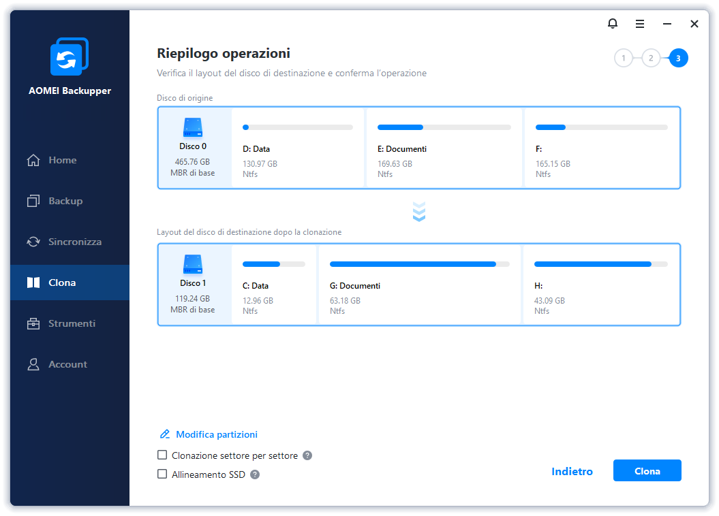
Task: Click the Clona button to start cloning
Action: 647,470
